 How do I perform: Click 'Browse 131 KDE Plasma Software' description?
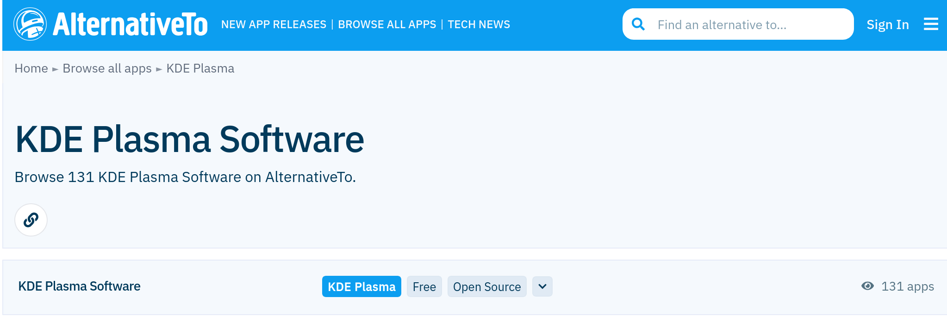(x=185, y=177)
